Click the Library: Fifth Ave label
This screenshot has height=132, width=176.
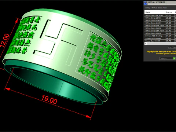156,8
